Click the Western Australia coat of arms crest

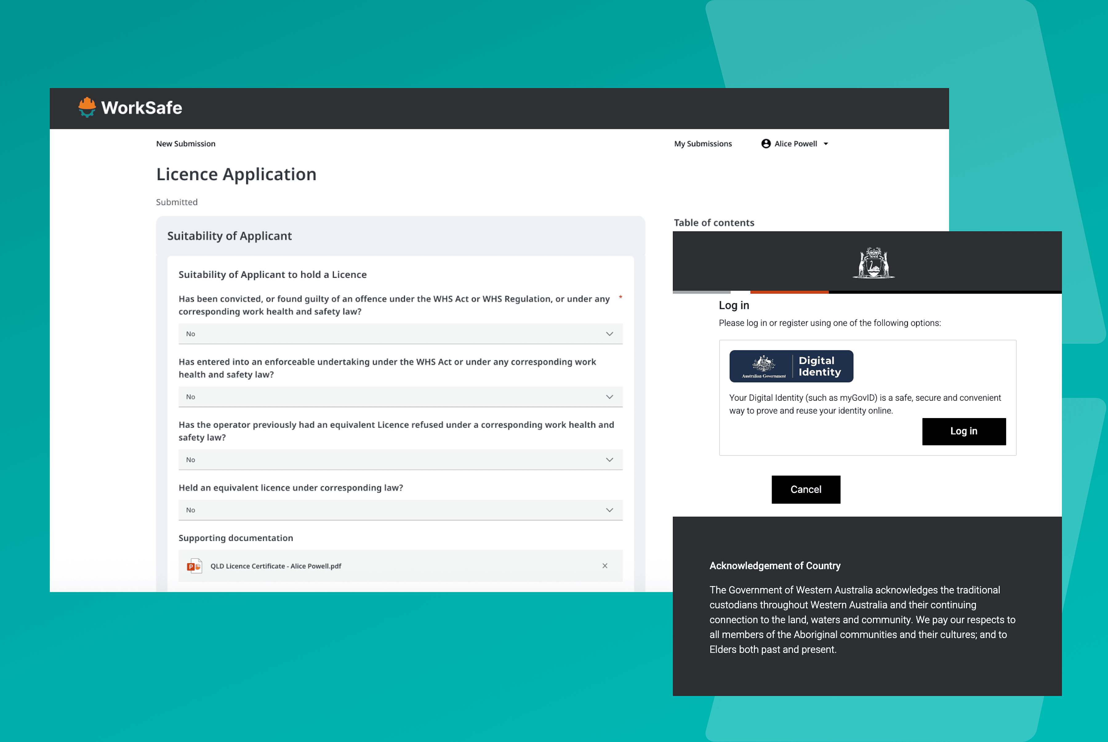pyautogui.click(x=873, y=263)
